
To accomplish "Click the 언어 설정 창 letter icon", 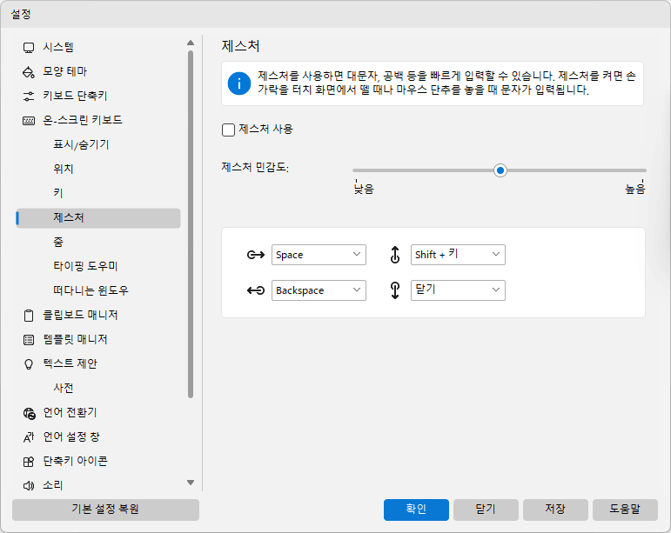I will (29, 437).
